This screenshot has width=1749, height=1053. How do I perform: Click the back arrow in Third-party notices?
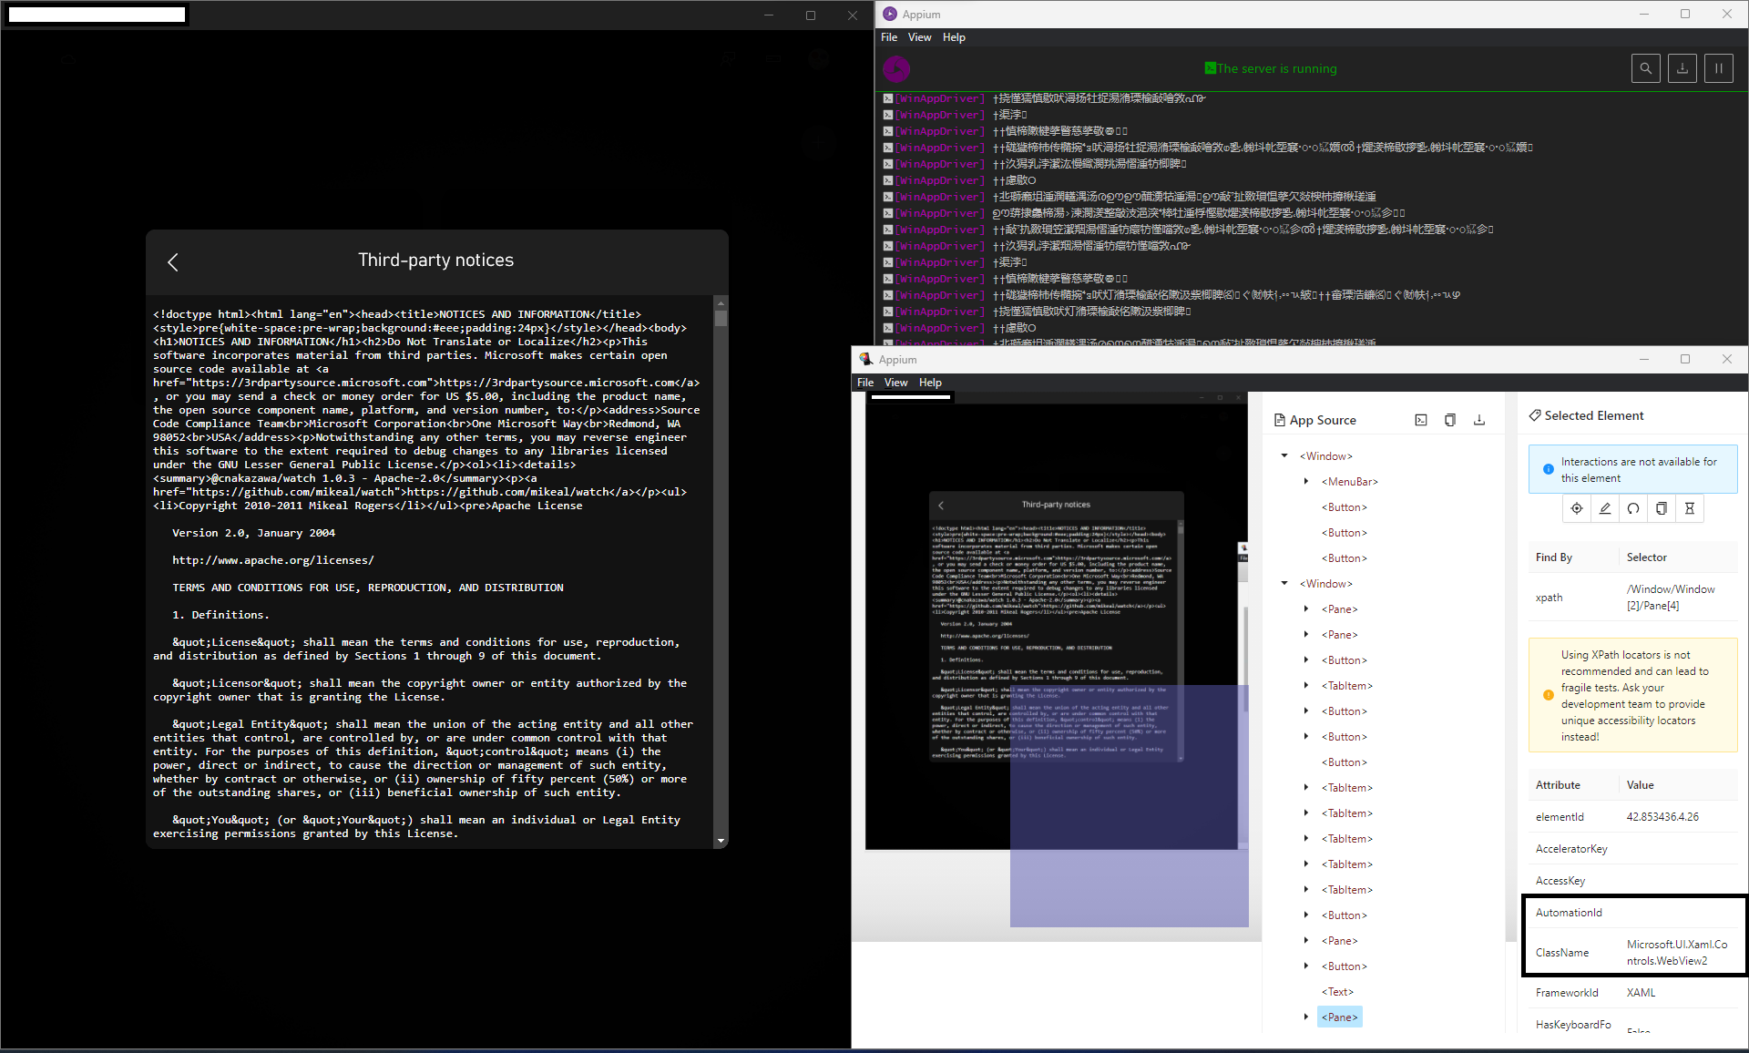point(173,262)
